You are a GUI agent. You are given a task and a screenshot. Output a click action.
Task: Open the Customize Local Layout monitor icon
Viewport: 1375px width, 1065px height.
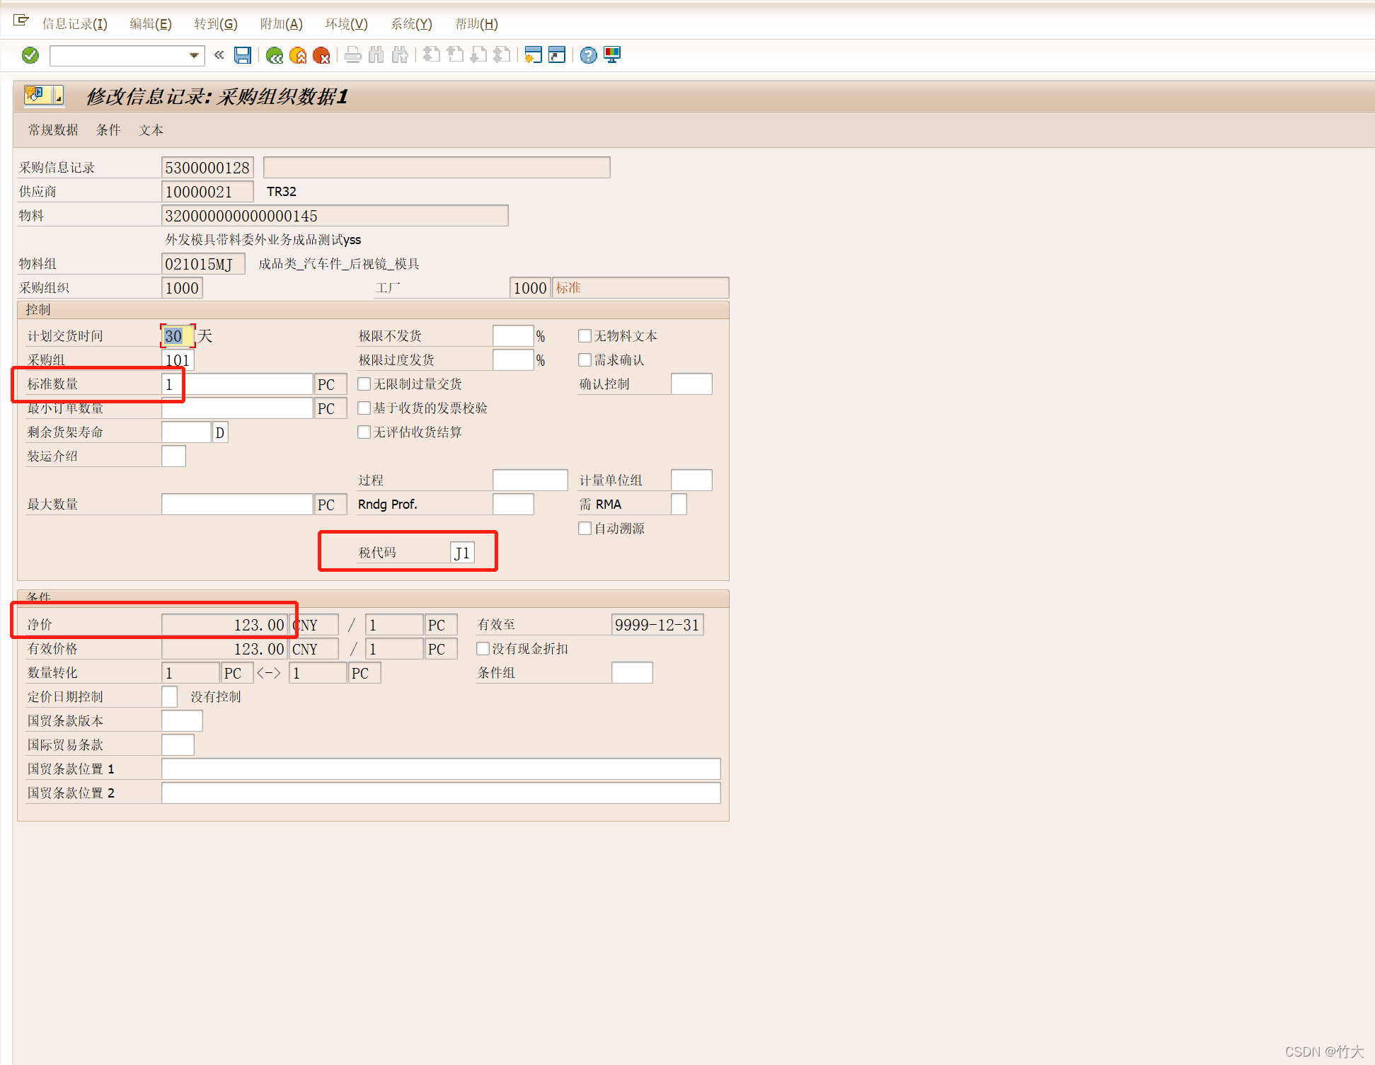coord(612,55)
